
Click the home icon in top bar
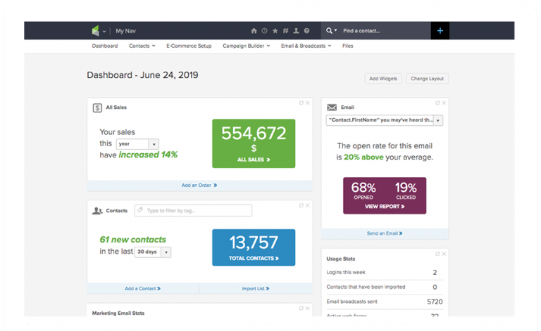(x=254, y=31)
